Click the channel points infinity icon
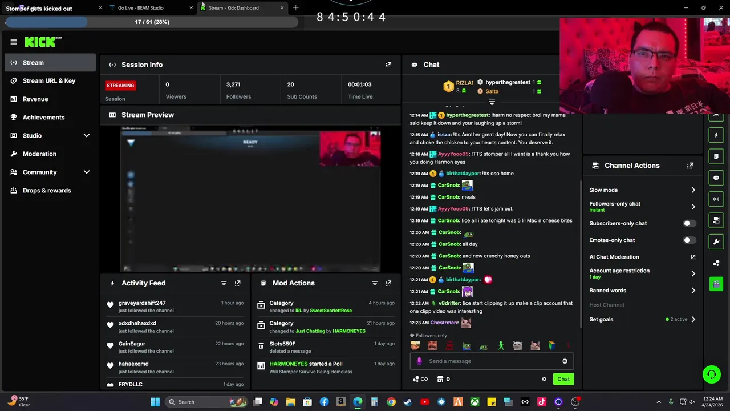This screenshot has height=411, width=730. tap(420, 379)
